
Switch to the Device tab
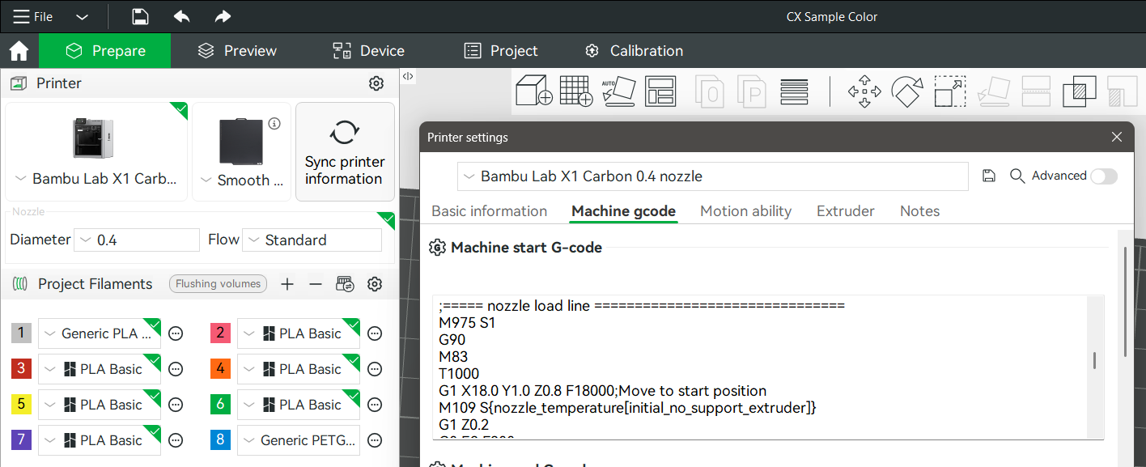[368, 51]
